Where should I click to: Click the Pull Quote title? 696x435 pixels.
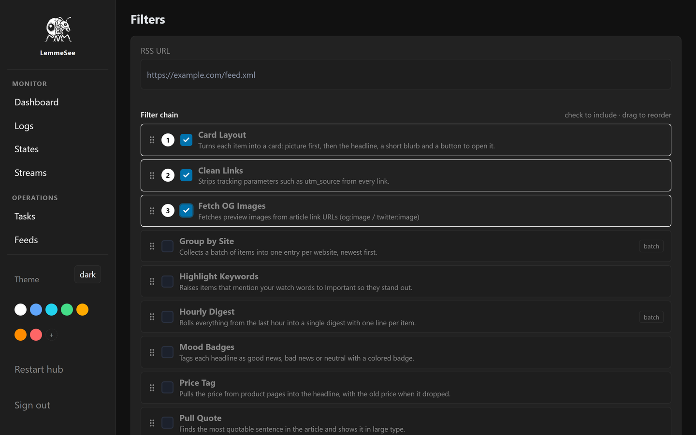click(200, 418)
